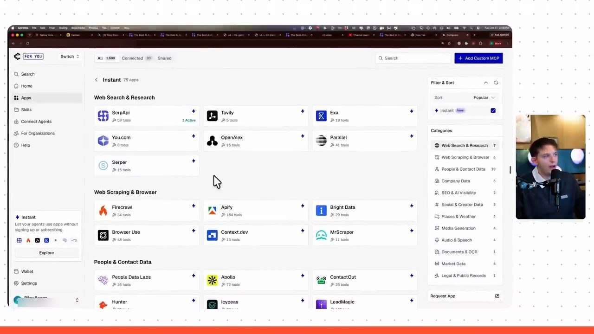
Task: Open the SerpApi app icon
Action: (103, 116)
